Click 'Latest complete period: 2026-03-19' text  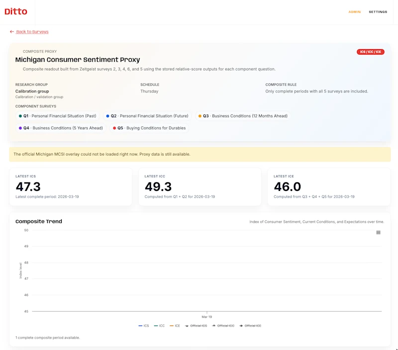click(47, 196)
